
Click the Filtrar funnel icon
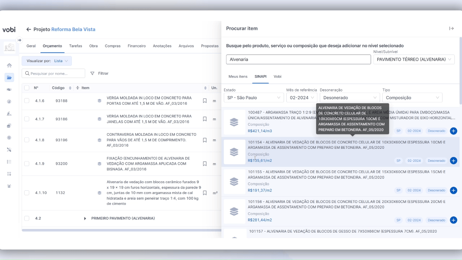click(x=92, y=73)
